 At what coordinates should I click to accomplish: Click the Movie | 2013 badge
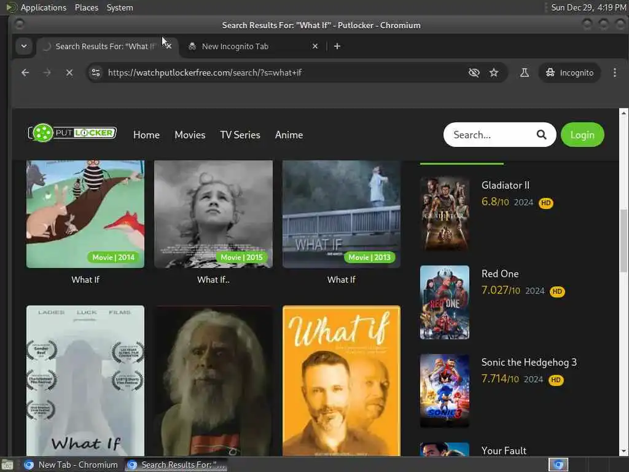coord(369,258)
